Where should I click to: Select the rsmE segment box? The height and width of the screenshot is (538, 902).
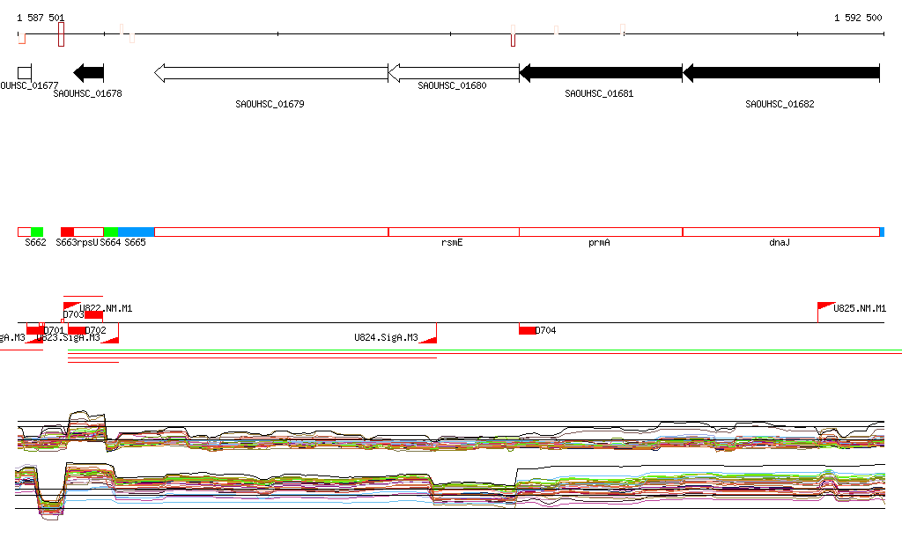[x=454, y=232]
